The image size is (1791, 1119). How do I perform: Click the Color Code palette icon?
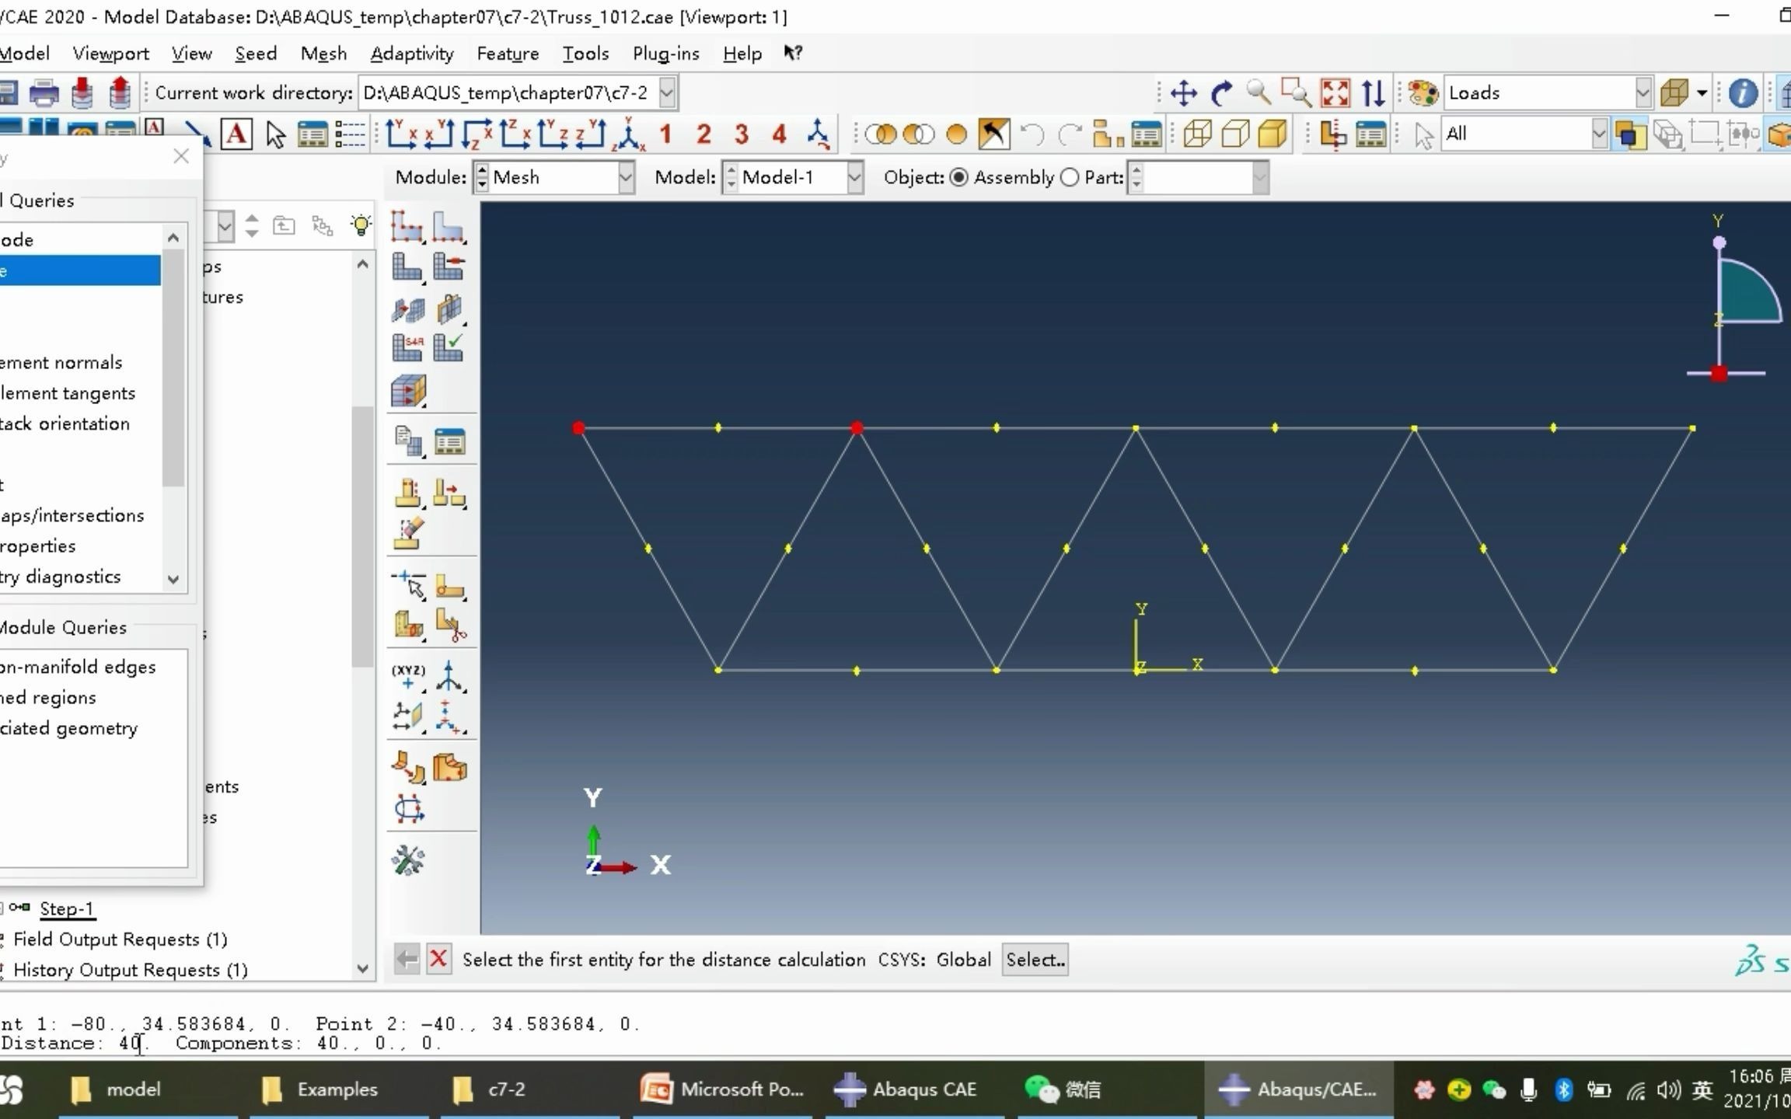coord(1423,93)
